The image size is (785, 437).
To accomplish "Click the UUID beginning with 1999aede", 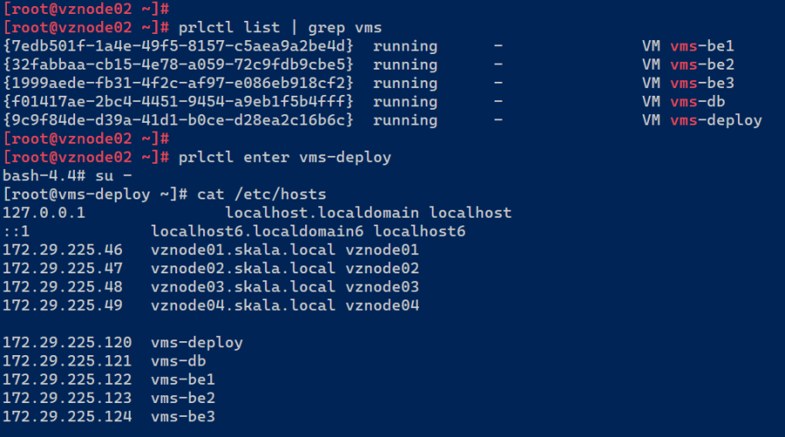I will (179, 83).
